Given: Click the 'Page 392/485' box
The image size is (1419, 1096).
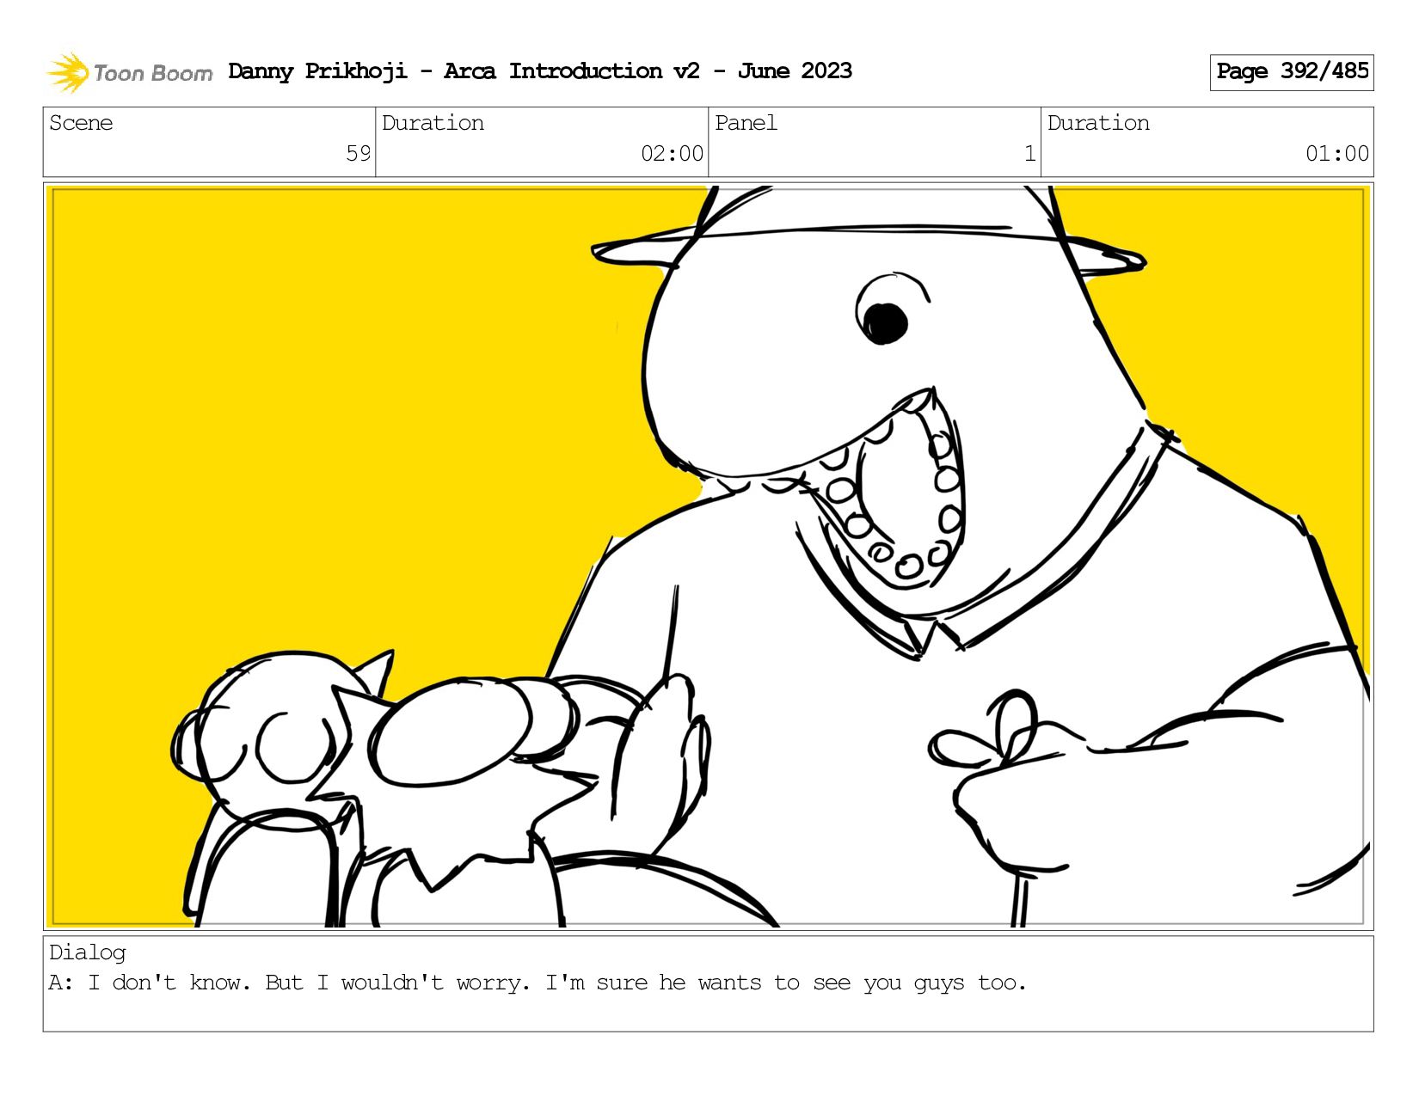Looking at the screenshot, I should coord(1292,72).
